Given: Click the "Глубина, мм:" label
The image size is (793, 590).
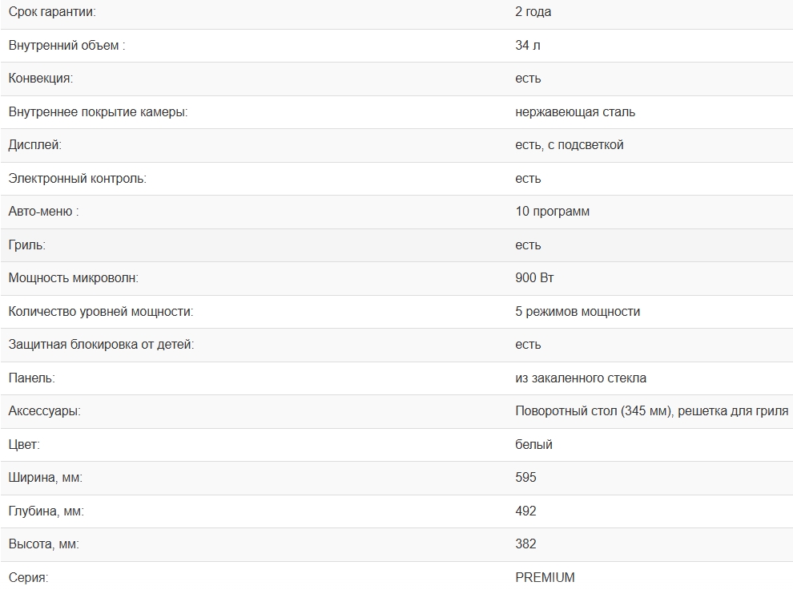Looking at the screenshot, I should [46, 511].
